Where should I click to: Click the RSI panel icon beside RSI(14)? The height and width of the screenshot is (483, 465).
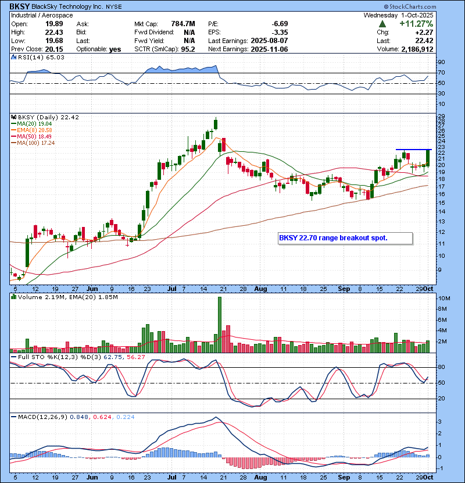click(x=13, y=57)
